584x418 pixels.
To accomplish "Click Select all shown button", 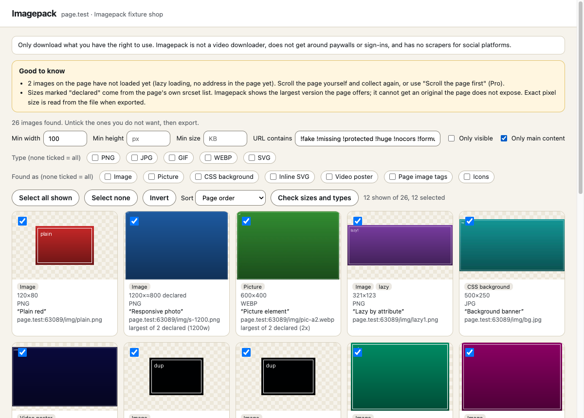I will [x=45, y=198].
